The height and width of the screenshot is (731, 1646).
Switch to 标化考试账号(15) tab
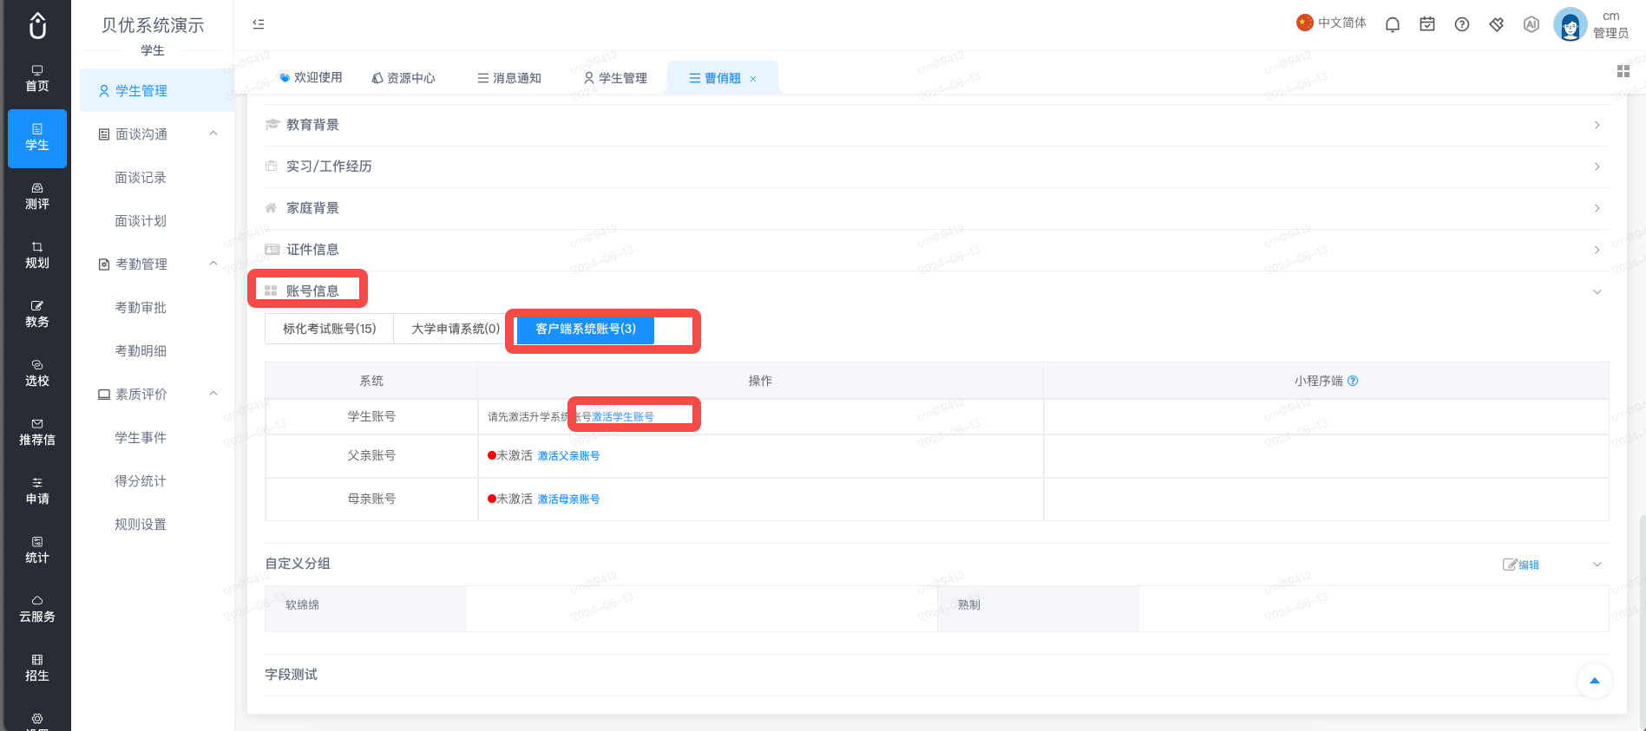pyautogui.click(x=329, y=329)
